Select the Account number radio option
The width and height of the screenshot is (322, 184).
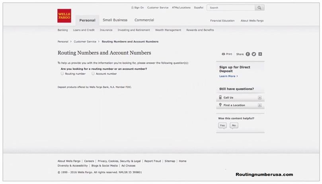coord(93,74)
